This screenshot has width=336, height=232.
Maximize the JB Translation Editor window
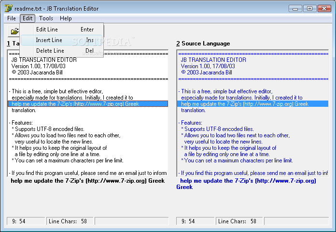309,9
